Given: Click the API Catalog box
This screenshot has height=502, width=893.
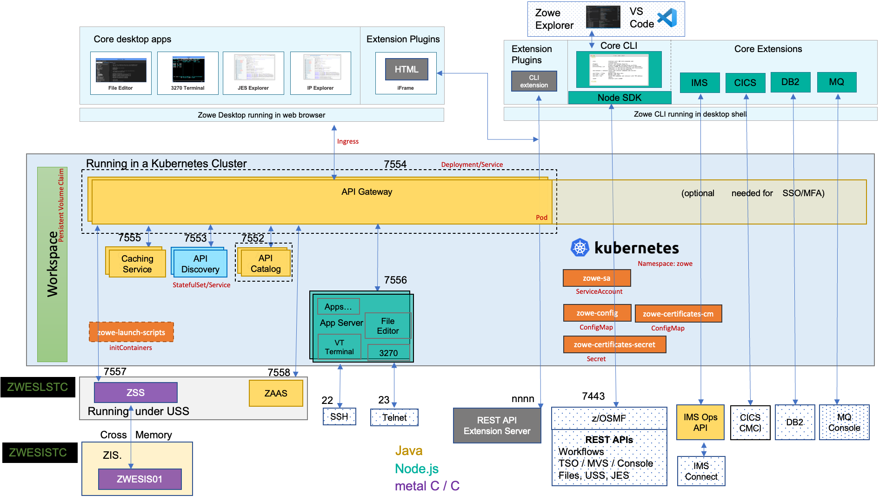Looking at the screenshot, I should tap(266, 264).
